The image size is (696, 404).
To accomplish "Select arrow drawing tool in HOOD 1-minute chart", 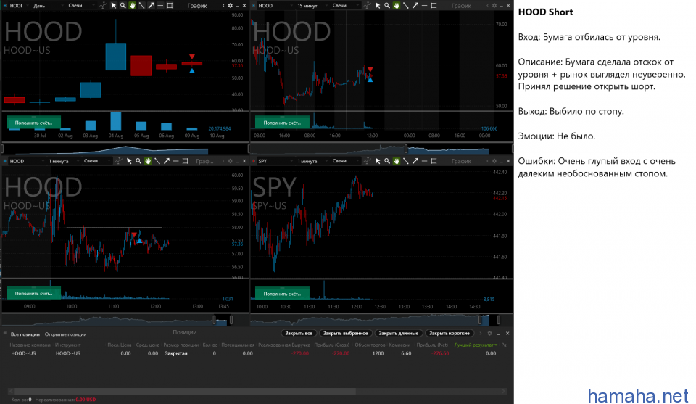I will 167,161.
